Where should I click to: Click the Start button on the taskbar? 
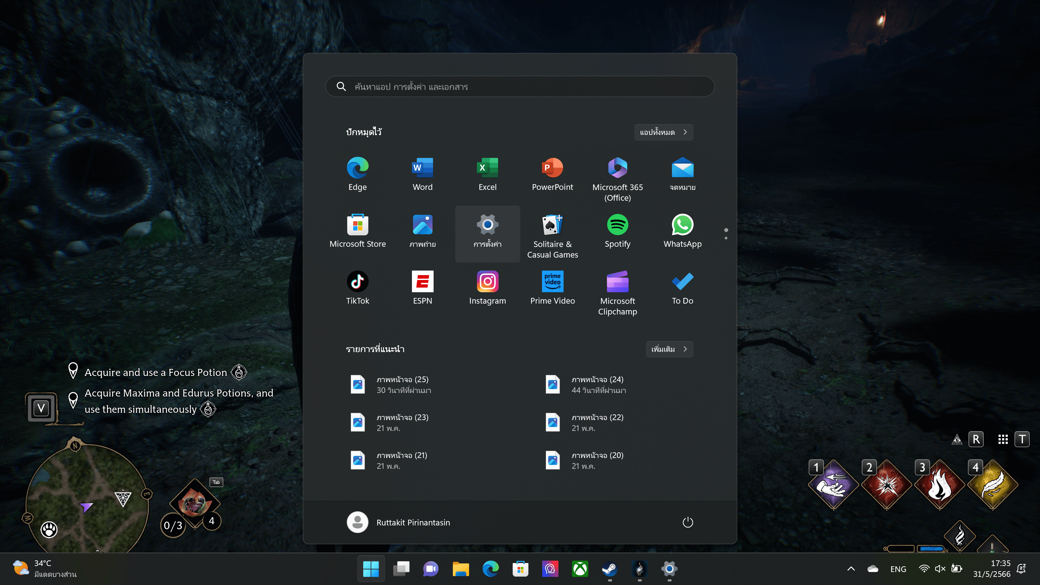[370, 569]
